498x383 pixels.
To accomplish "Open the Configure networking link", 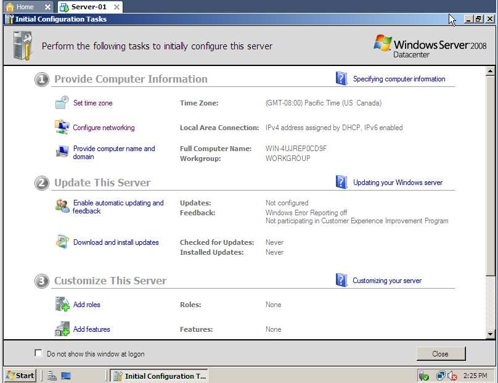I will (104, 128).
